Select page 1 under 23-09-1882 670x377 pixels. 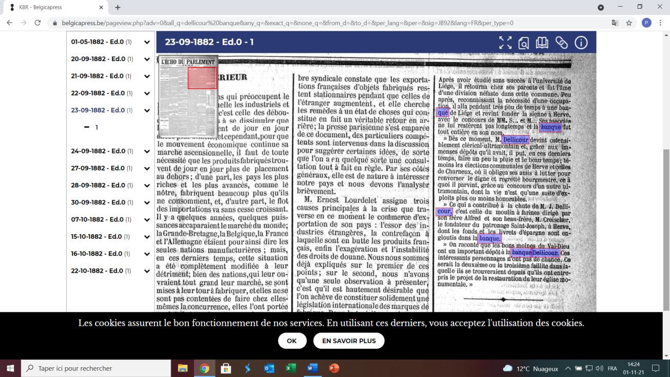click(x=95, y=127)
